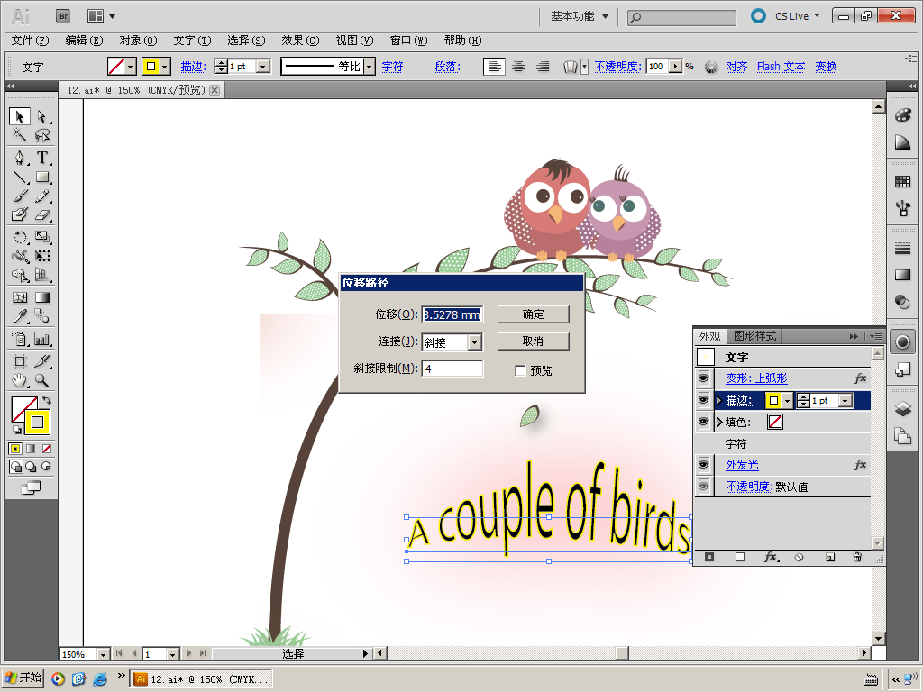Expand the 填色 fill row triangle
Image resolution: width=923 pixels, height=692 pixels.
tap(718, 422)
